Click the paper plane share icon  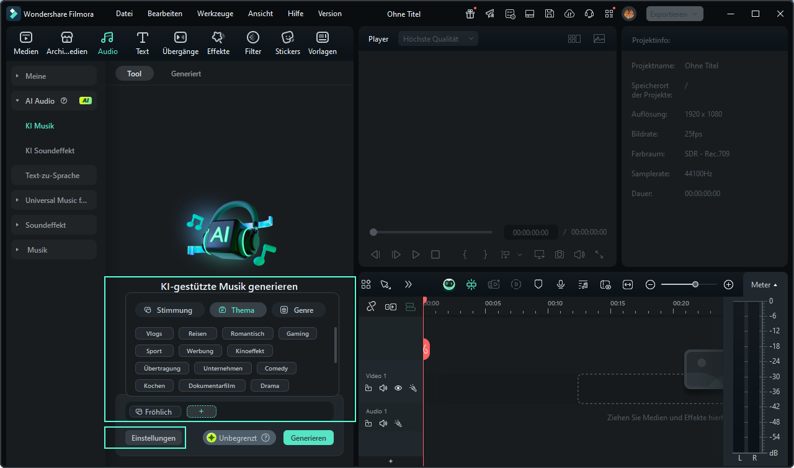(x=490, y=14)
